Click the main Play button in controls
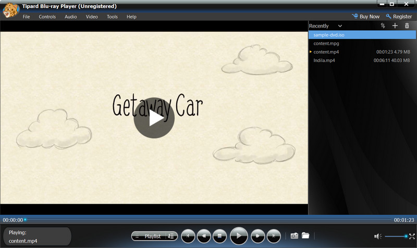 [239, 236]
